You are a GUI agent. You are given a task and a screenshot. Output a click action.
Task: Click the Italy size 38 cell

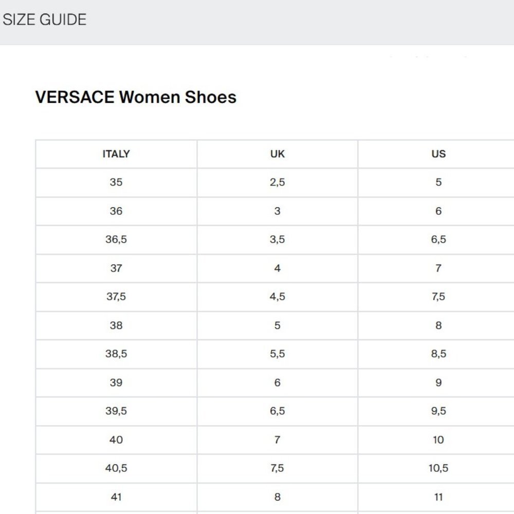click(x=116, y=325)
